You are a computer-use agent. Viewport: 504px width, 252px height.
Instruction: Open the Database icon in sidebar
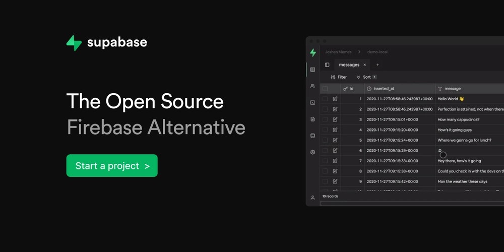tap(312, 136)
